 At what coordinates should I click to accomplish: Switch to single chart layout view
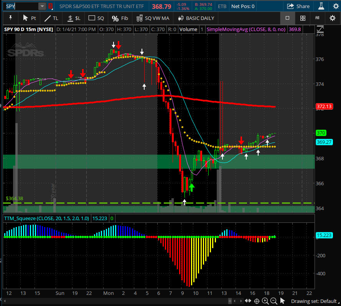(287, 18)
